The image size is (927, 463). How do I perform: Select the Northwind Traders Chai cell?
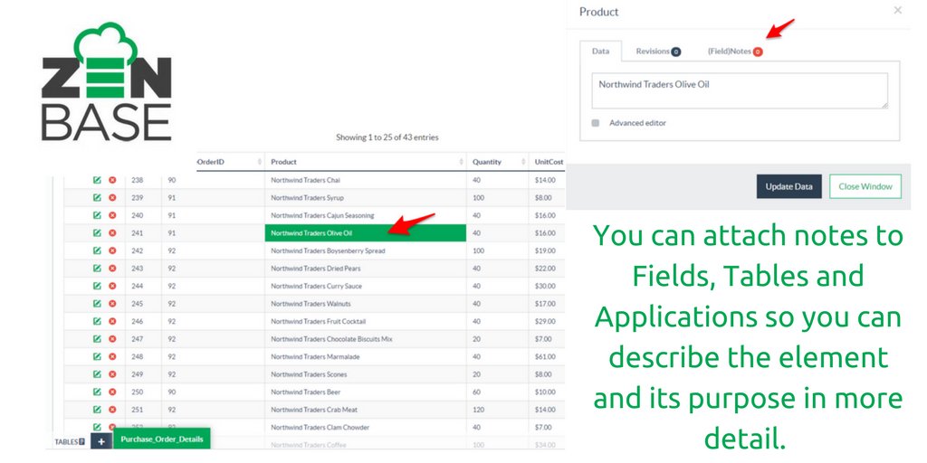pyautogui.click(x=366, y=180)
